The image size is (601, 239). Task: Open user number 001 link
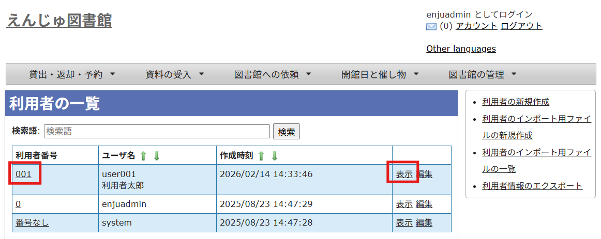[23, 174]
